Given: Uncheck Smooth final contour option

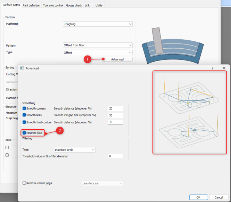Looking at the screenshot, I should click(24, 122).
